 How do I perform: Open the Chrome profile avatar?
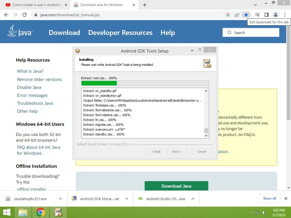(x=276, y=15)
